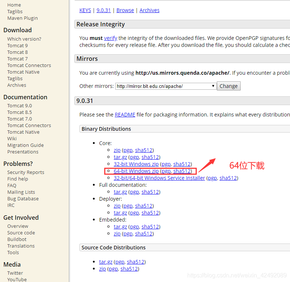
Task: Open Find help in sidebar
Action: pyautogui.click(x=18, y=179)
